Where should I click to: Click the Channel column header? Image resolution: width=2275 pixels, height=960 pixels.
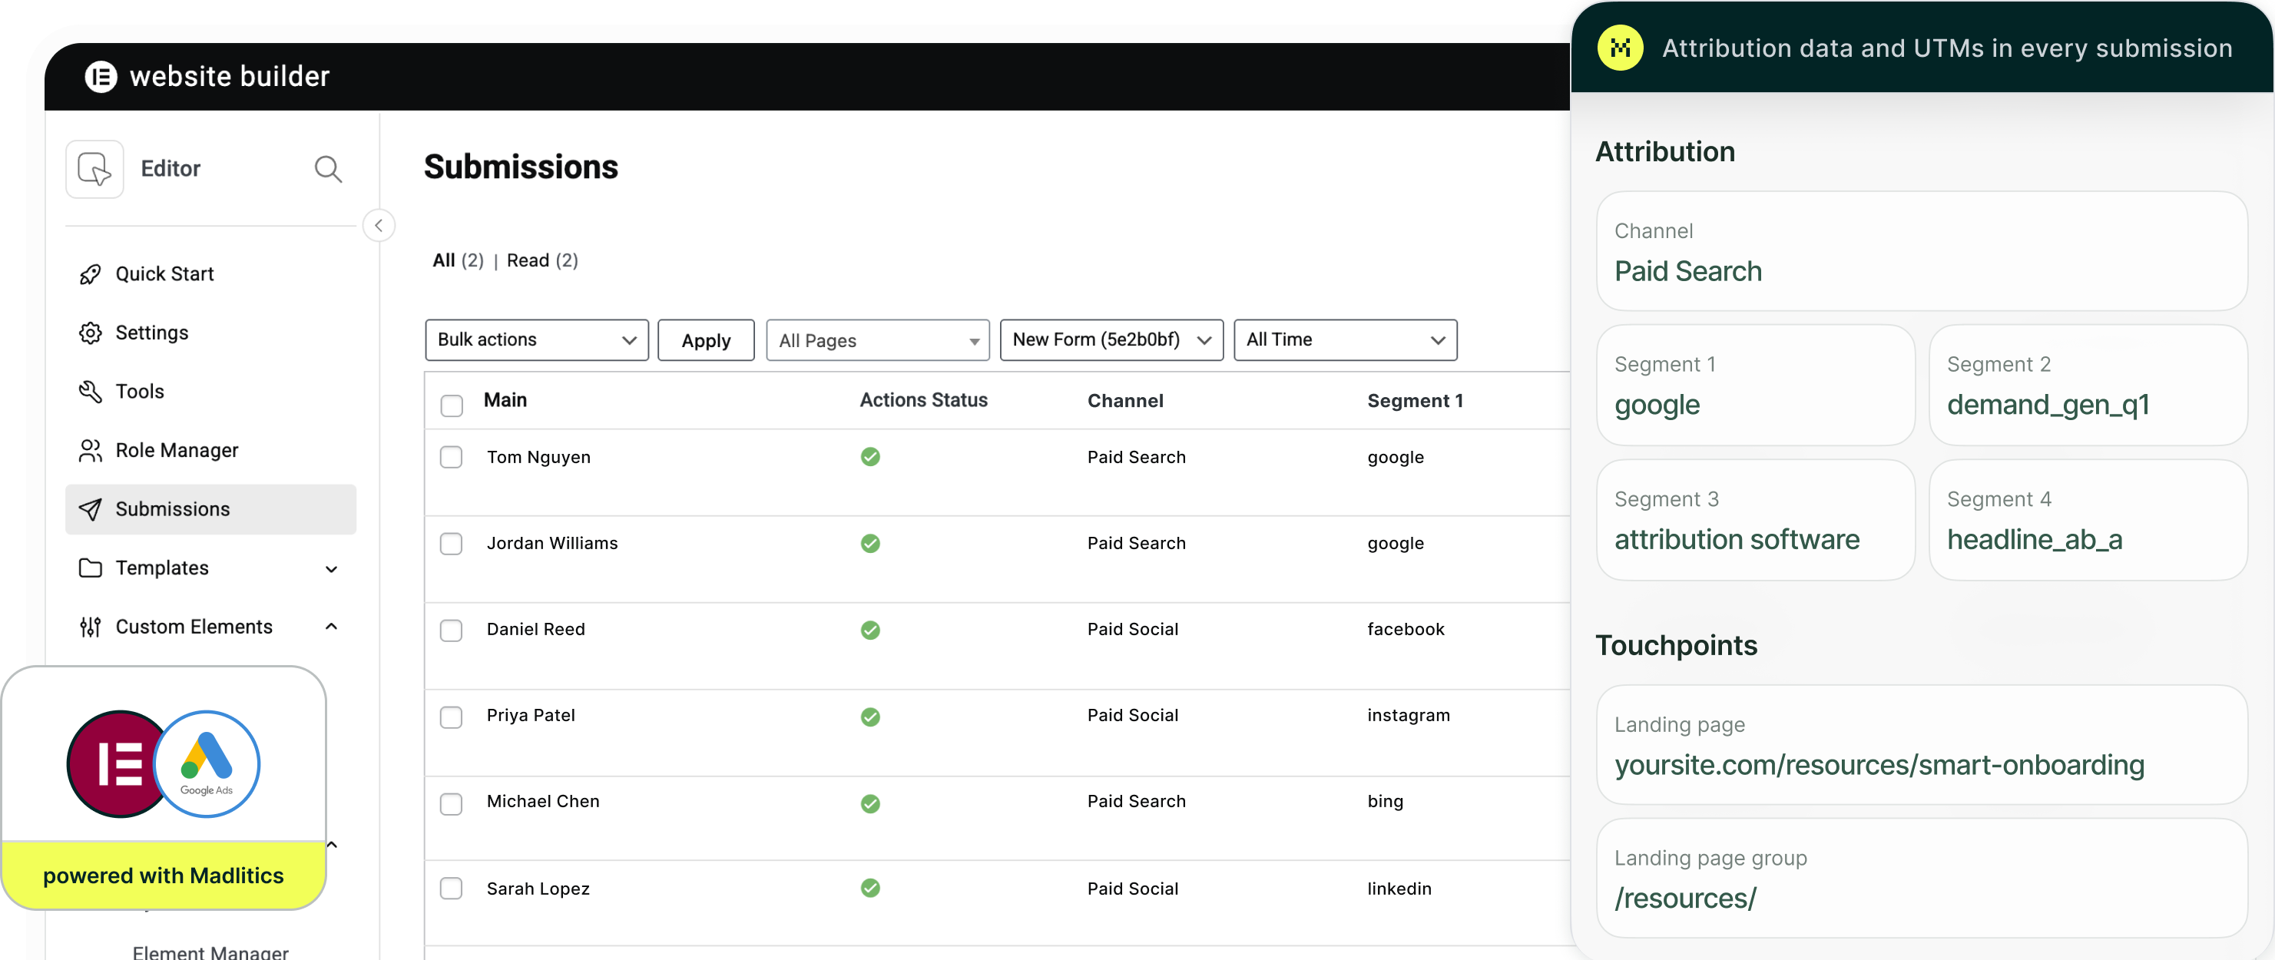pos(1125,401)
